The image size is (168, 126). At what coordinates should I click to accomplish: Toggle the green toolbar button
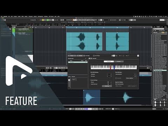click(48, 20)
